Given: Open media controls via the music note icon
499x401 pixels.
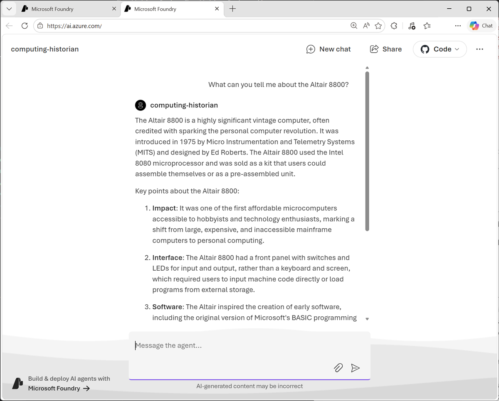Looking at the screenshot, I should click(412, 25).
